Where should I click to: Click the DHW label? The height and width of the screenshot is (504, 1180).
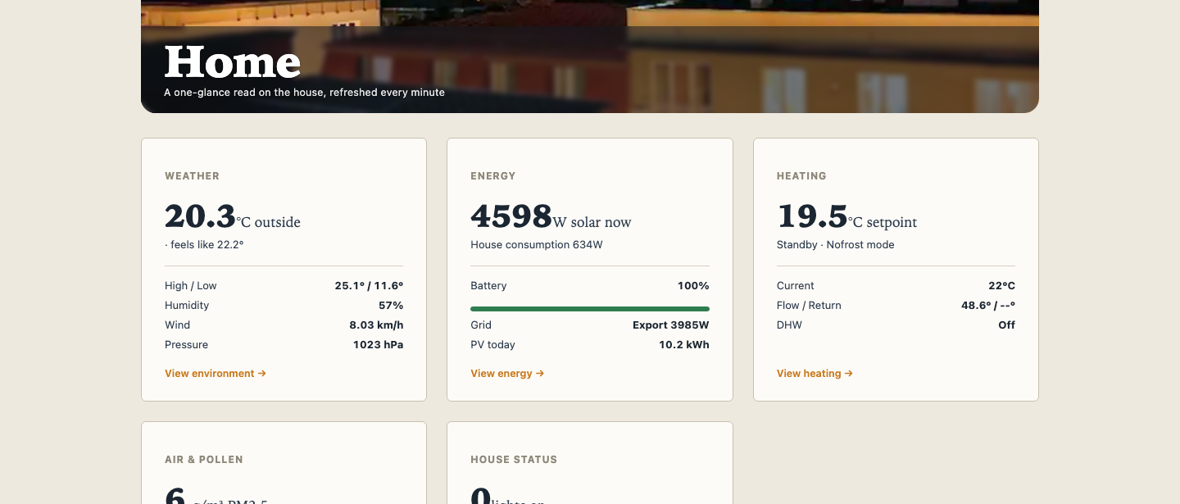click(789, 325)
